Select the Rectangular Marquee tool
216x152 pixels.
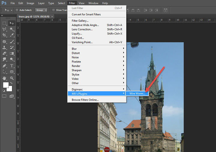[4, 23]
